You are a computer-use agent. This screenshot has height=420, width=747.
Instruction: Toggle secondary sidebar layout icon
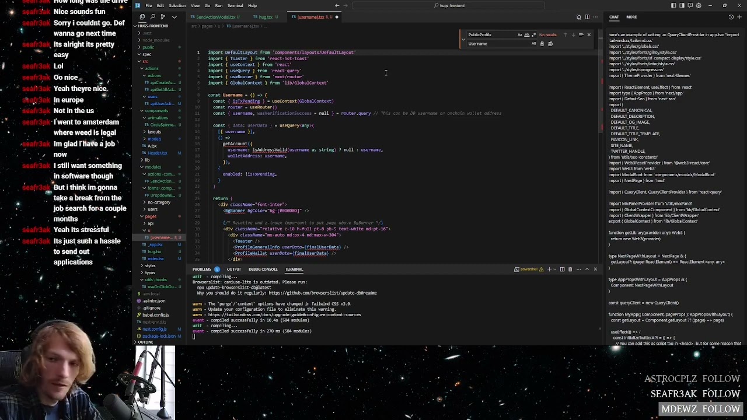(682, 5)
